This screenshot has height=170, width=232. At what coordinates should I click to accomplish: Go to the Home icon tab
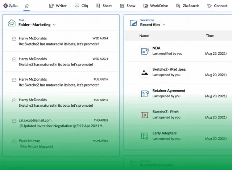pos(26,6)
